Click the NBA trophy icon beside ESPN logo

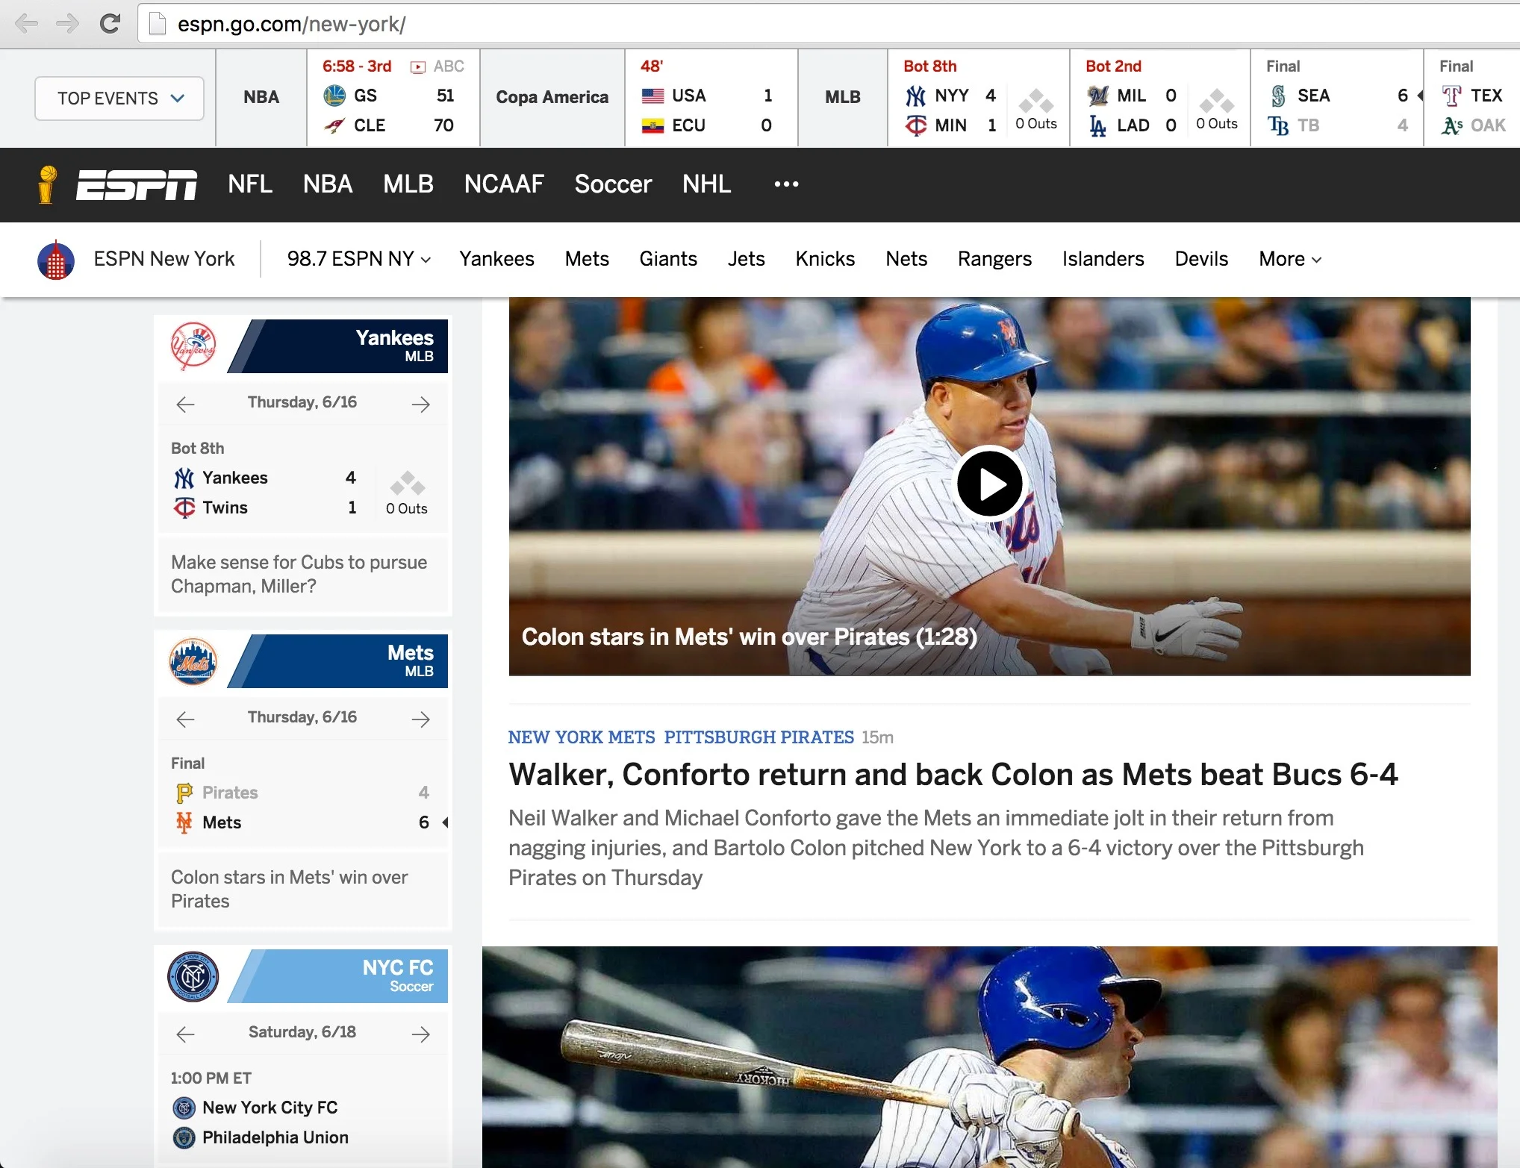(x=47, y=184)
